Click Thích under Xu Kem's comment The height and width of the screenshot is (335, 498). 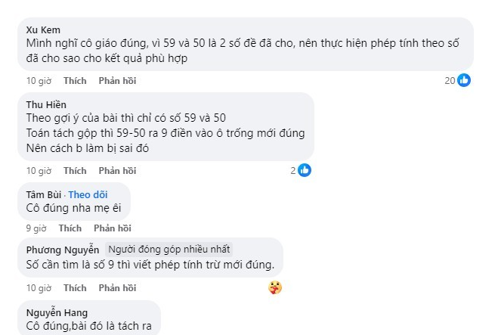pos(75,81)
